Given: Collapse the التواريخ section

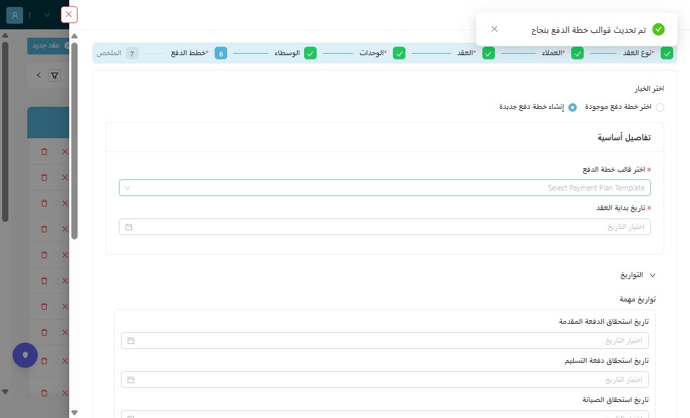Looking at the screenshot, I should 652,276.
